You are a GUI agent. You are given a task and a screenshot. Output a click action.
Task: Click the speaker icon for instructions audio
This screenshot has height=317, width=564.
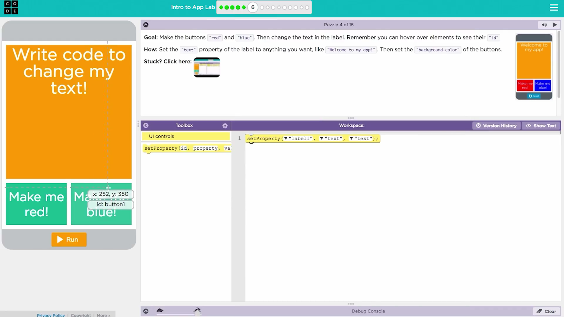point(544,25)
